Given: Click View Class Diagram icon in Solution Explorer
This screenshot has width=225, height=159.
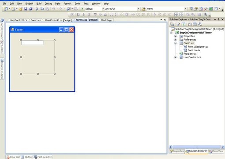Looking at the screenshot, I should click(200, 24).
